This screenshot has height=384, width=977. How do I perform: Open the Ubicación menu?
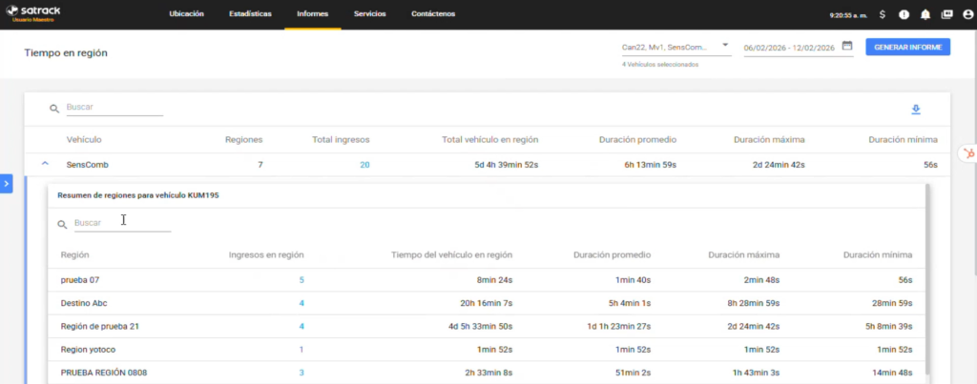tap(186, 13)
